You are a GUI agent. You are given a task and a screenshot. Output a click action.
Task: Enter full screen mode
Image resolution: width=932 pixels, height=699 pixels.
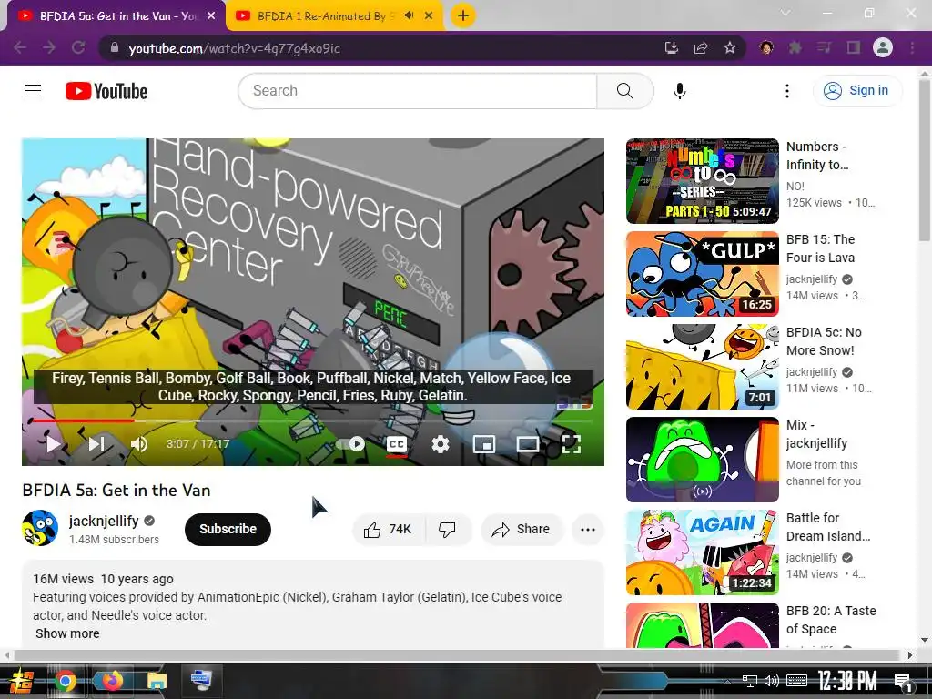[572, 444]
